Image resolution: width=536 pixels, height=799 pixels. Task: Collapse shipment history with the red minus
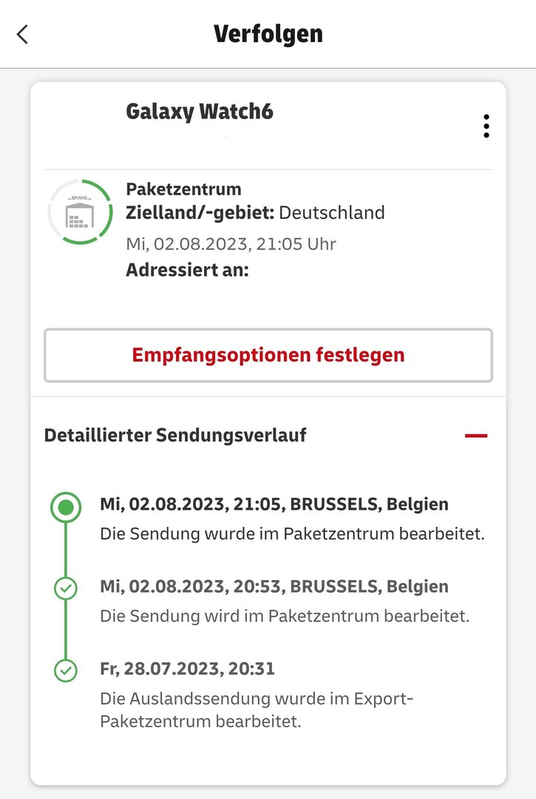click(x=476, y=436)
